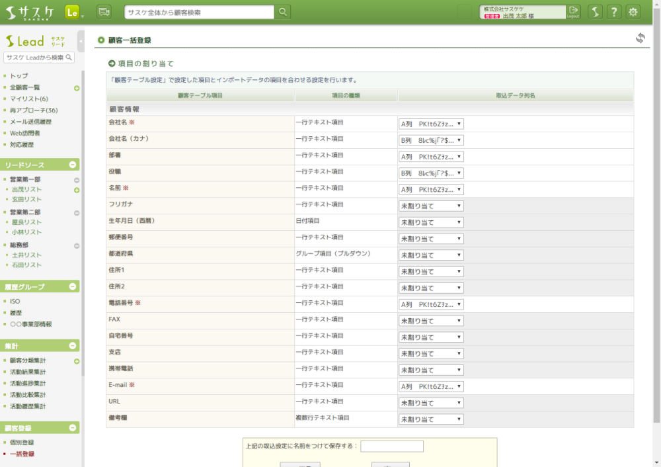Click the plus icon beside 全顧客一覧
The height and width of the screenshot is (467, 661).
tap(77, 88)
